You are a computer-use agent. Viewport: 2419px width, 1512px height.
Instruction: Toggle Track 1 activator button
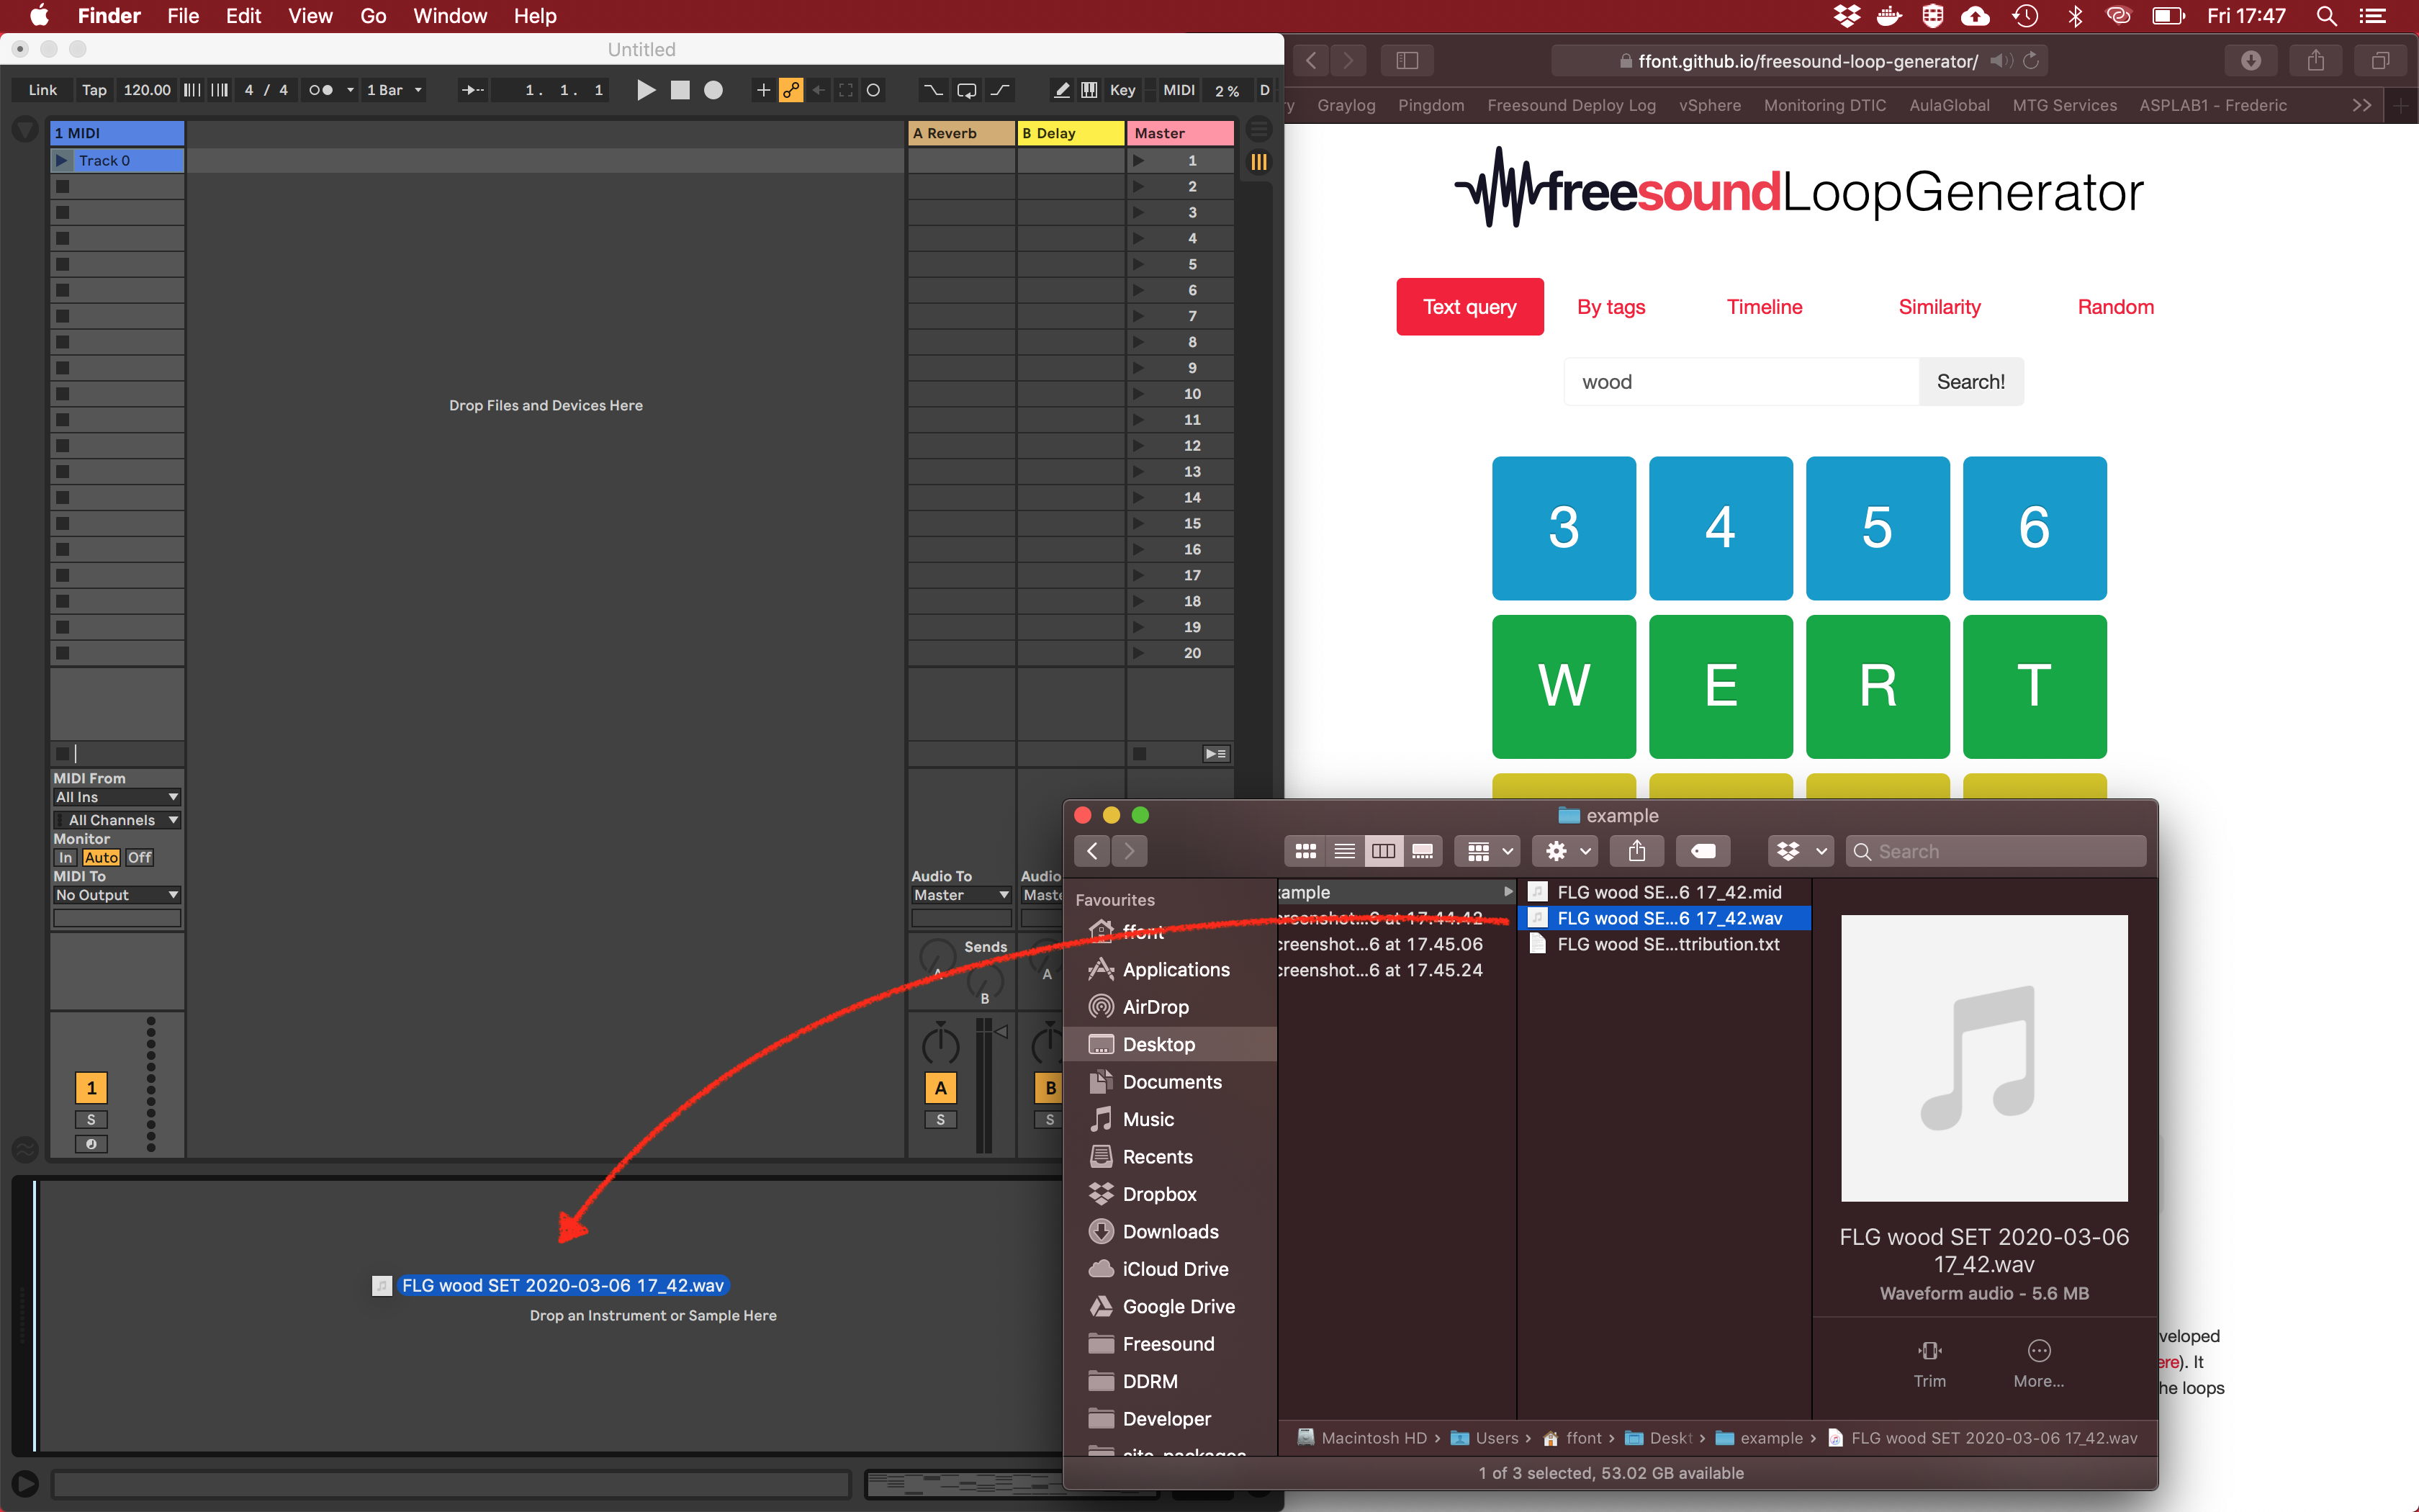(91, 1088)
